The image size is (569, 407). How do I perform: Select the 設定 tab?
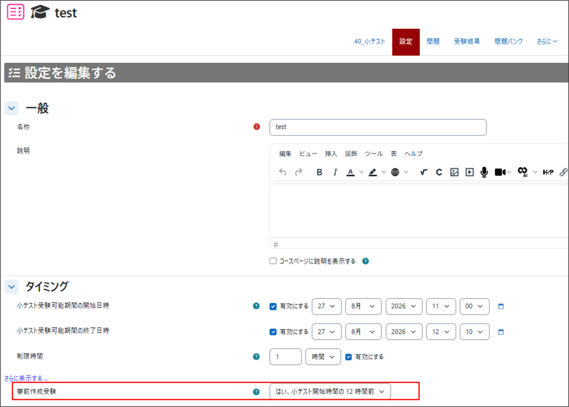(406, 42)
